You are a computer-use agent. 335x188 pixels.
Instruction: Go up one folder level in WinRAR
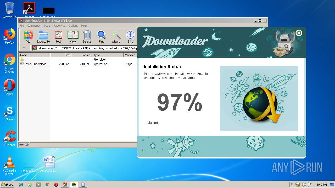tap(24, 48)
